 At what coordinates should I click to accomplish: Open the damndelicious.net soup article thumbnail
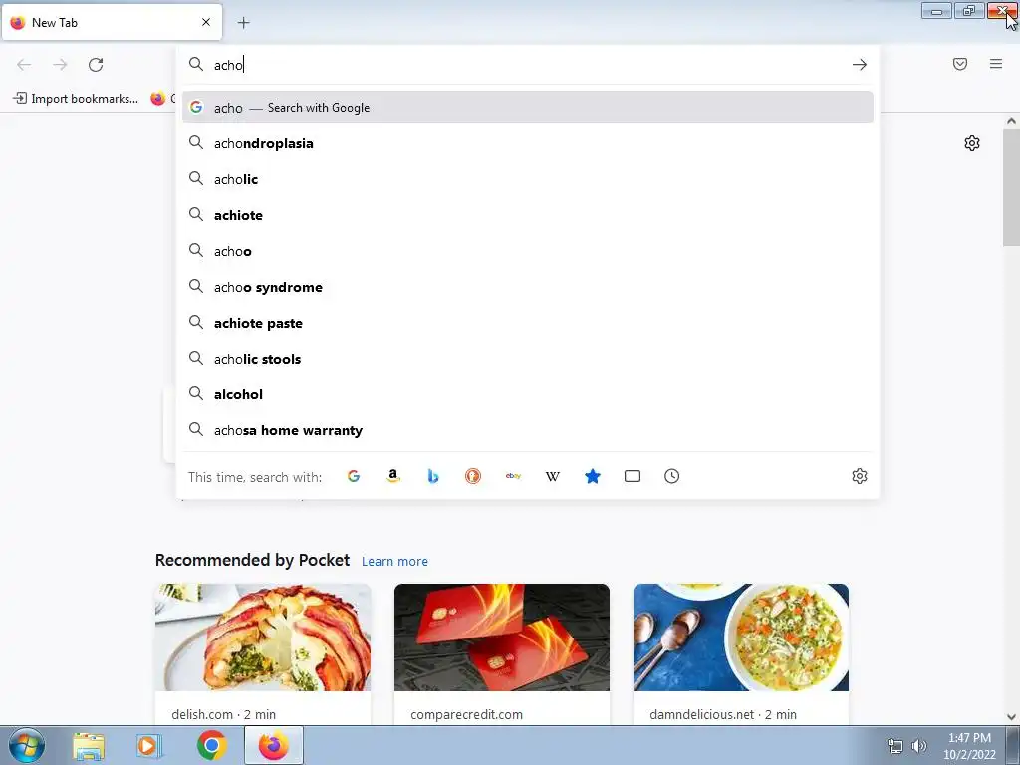pyautogui.click(x=741, y=637)
